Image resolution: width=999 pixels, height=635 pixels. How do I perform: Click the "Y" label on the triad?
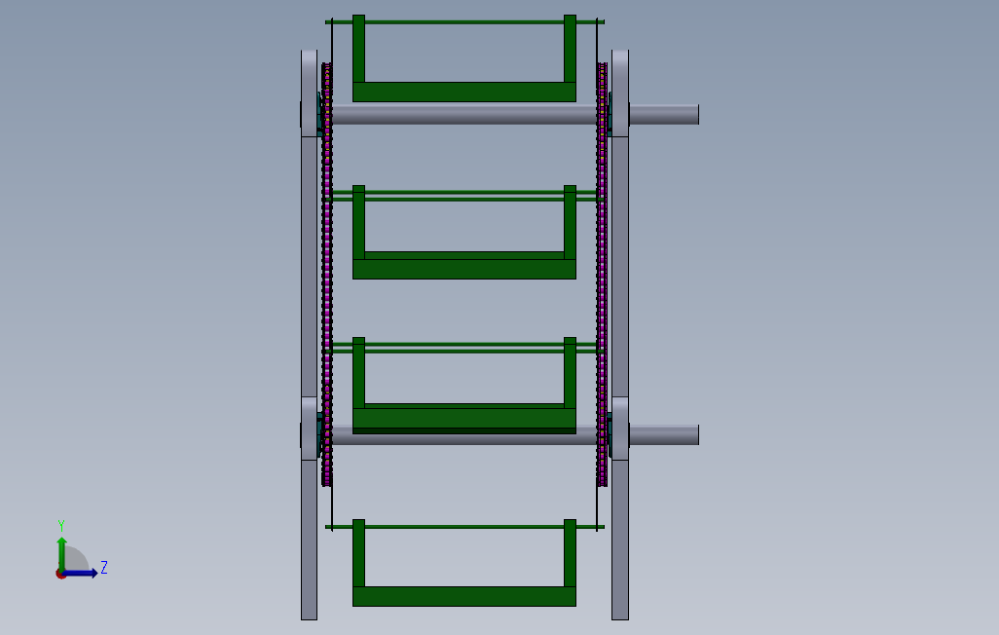tap(61, 525)
